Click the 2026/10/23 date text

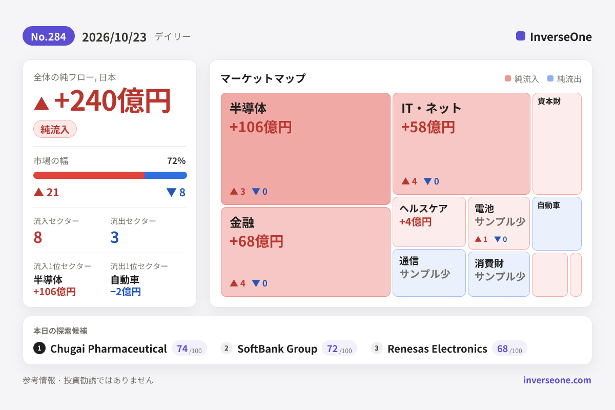click(114, 37)
